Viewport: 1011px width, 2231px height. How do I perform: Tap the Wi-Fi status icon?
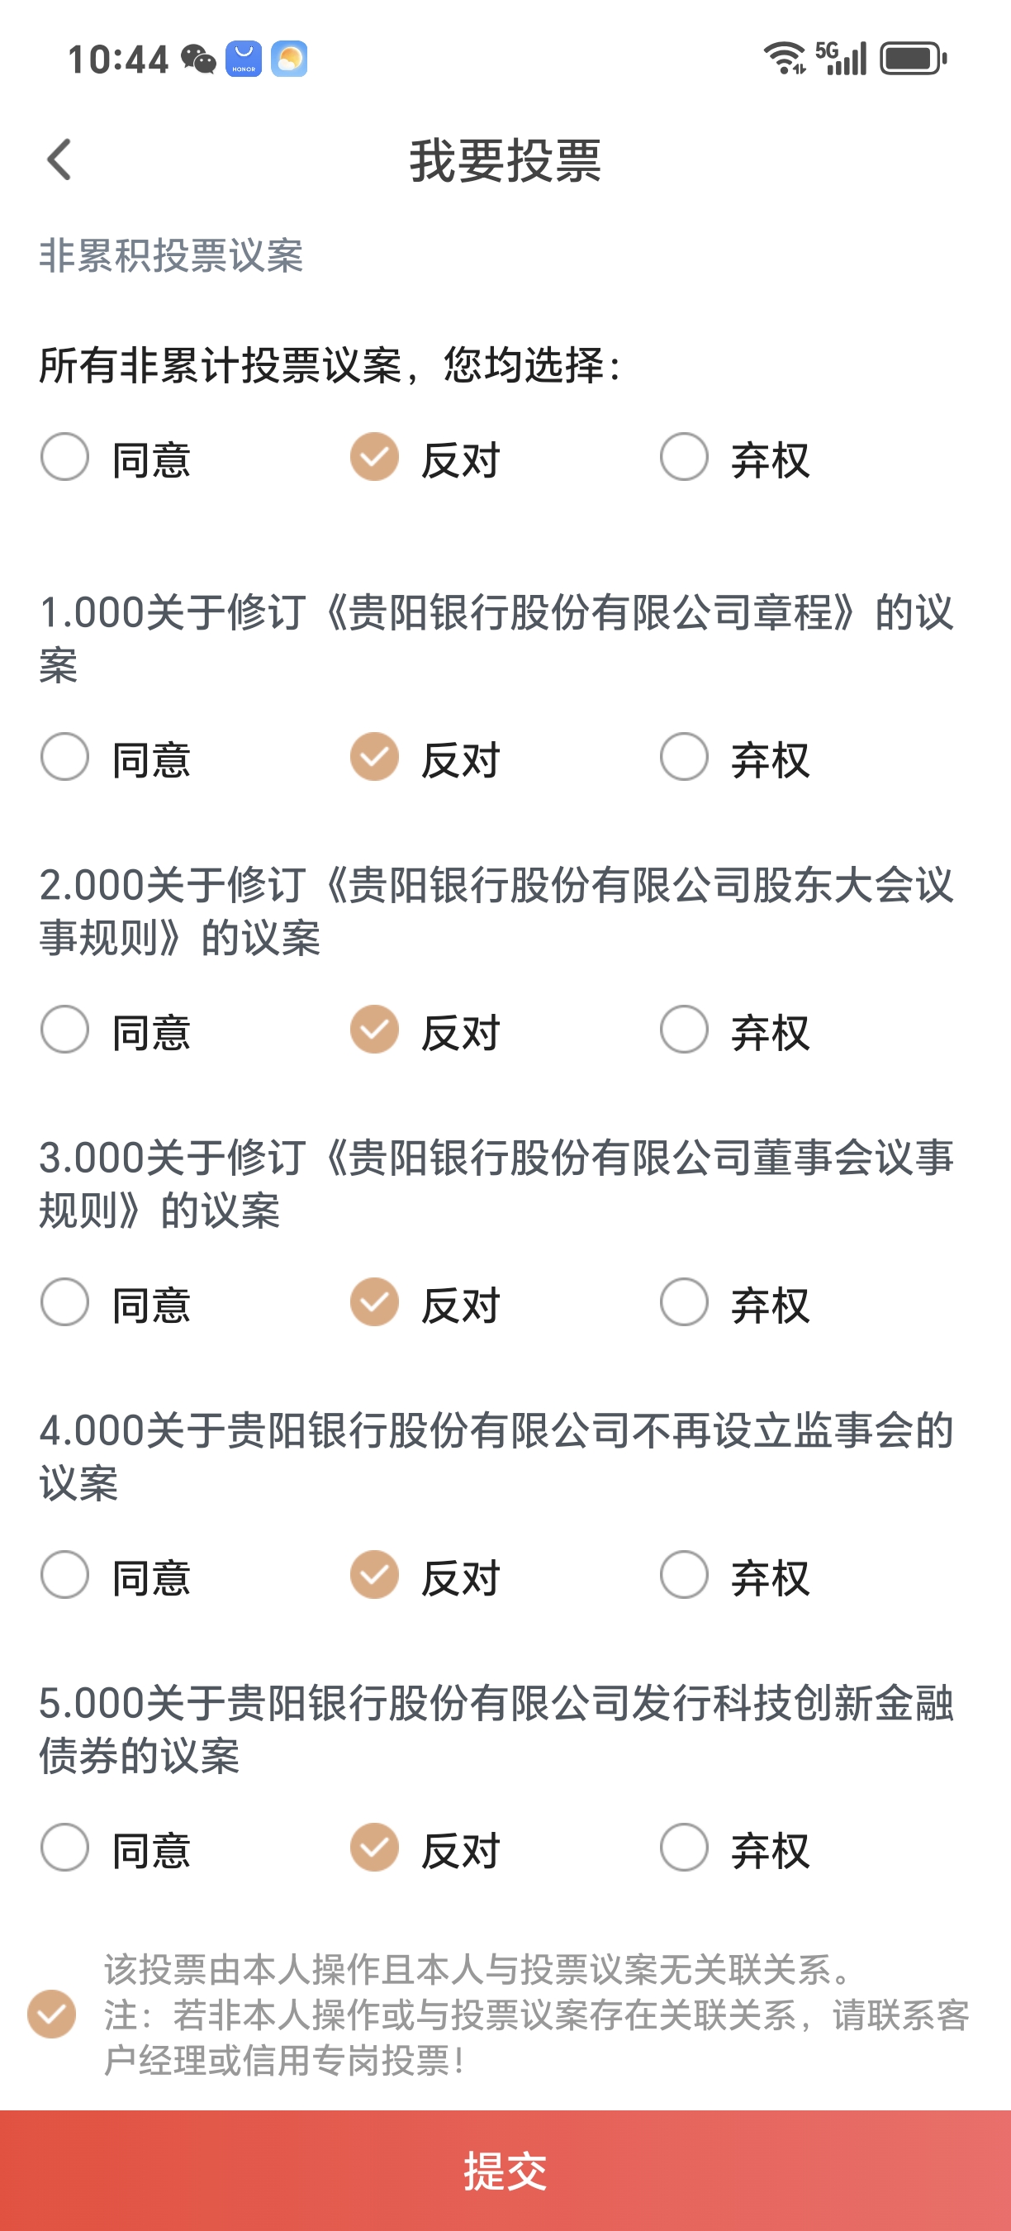(784, 58)
